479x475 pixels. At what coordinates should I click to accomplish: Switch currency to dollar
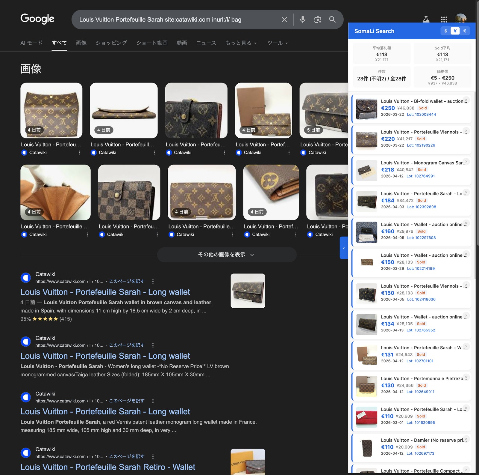(446, 31)
